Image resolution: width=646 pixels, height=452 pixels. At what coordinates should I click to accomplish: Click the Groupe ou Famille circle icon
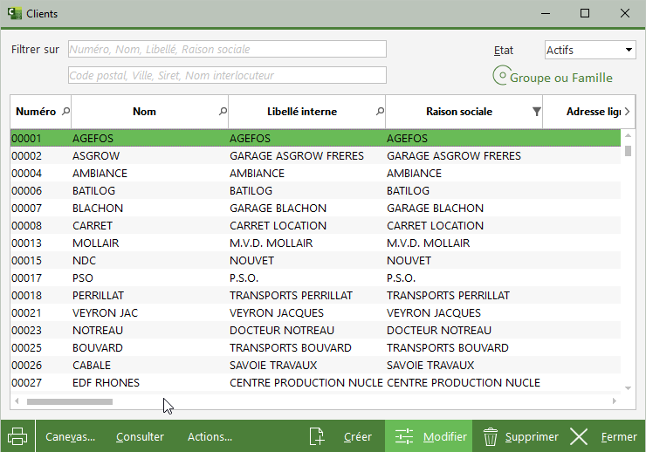(x=502, y=76)
